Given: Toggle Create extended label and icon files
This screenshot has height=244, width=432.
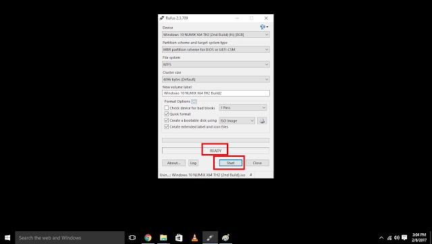Looking at the screenshot, I should point(167,126).
